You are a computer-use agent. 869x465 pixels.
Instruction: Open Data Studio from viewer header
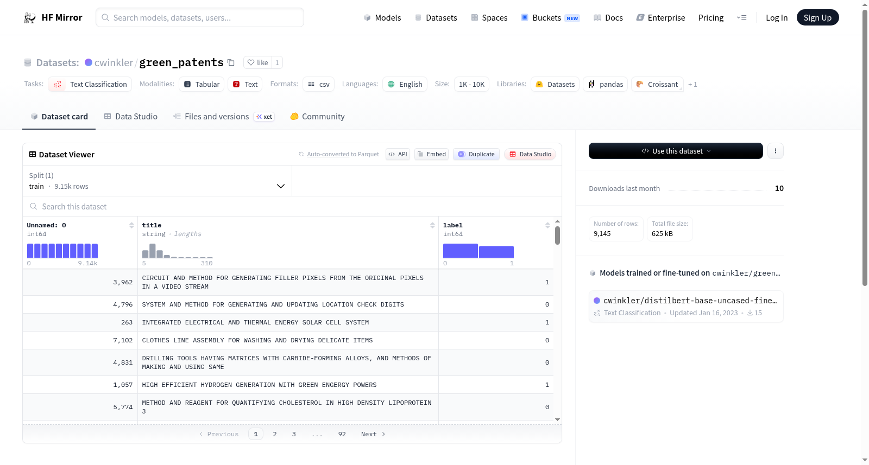(530, 154)
